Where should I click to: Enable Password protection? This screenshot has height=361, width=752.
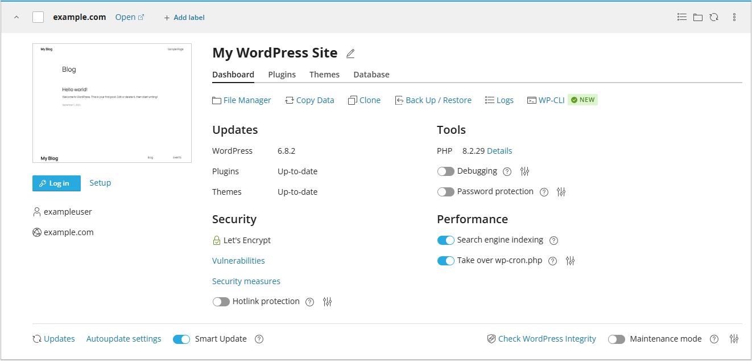pos(446,192)
